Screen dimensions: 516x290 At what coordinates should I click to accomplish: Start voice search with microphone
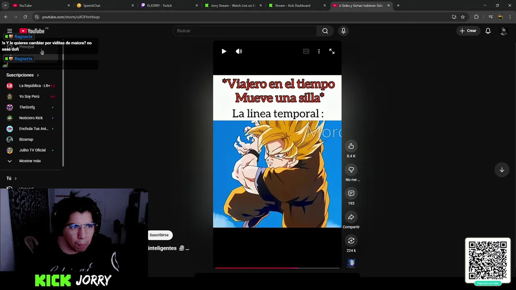(343, 31)
